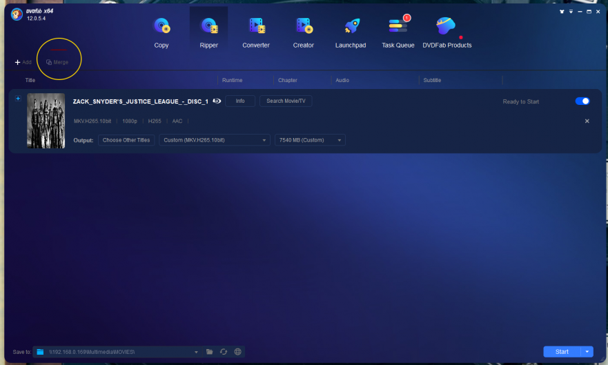Image resolution: width=608 pixels, height=365 pixels.
Task: Click the H265 codec label
Action: click(155, 121)
